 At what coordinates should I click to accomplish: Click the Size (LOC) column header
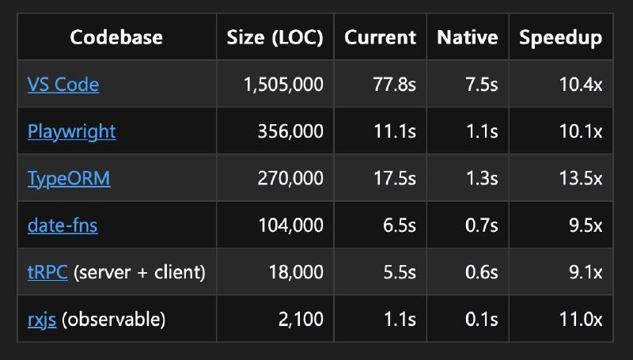275,37
